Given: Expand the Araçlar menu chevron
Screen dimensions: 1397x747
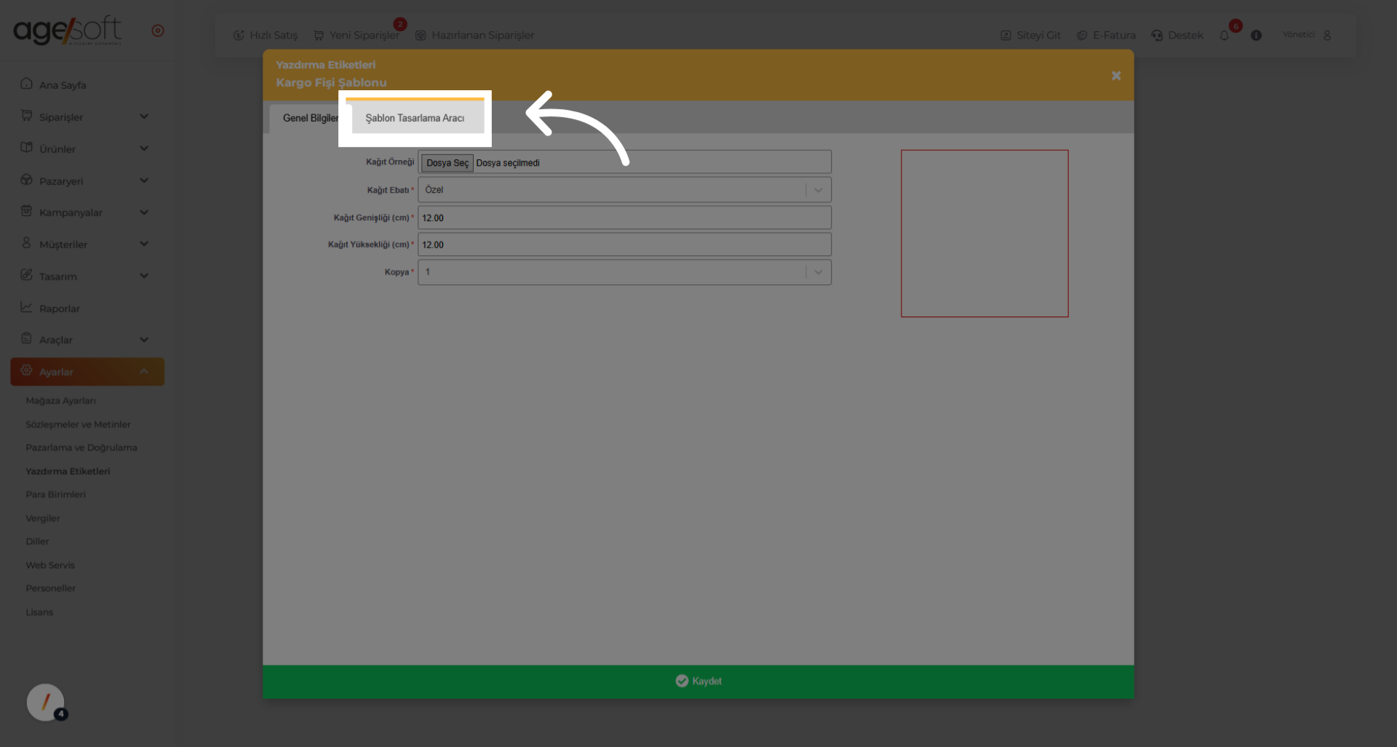Looking at the screenshot, I should point(144,340).
